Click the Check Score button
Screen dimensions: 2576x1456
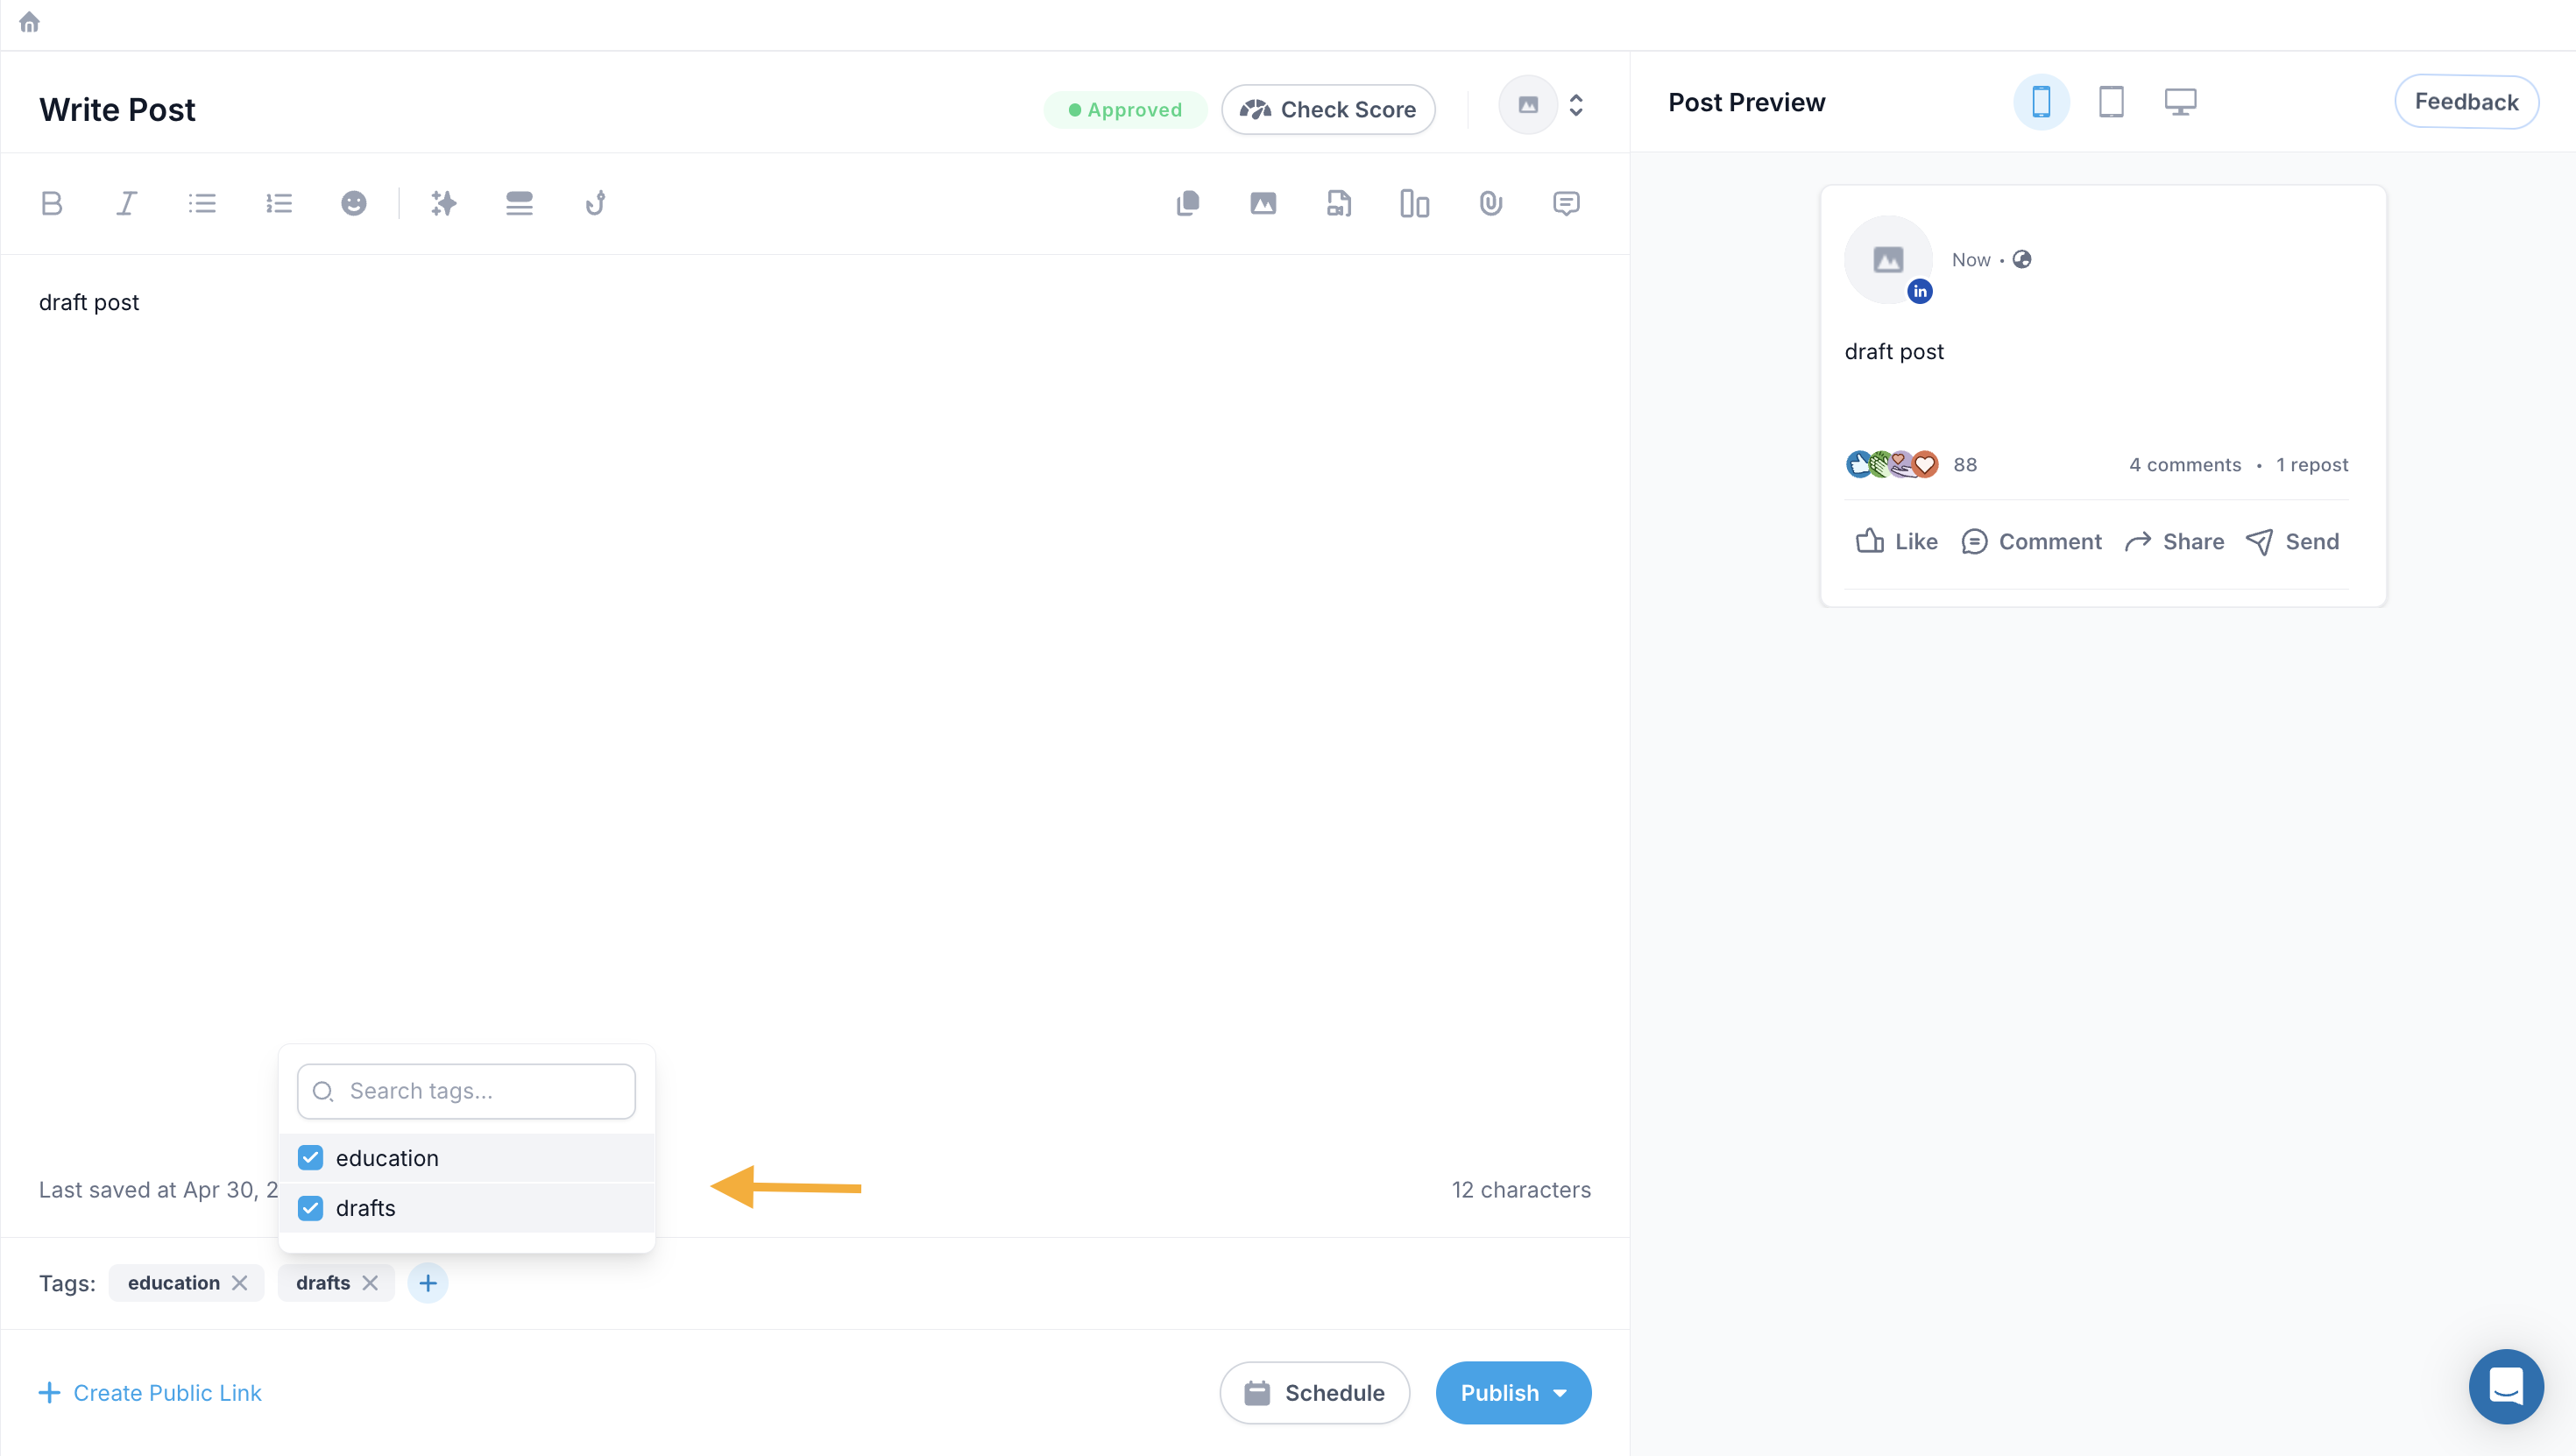[1328, 109]
